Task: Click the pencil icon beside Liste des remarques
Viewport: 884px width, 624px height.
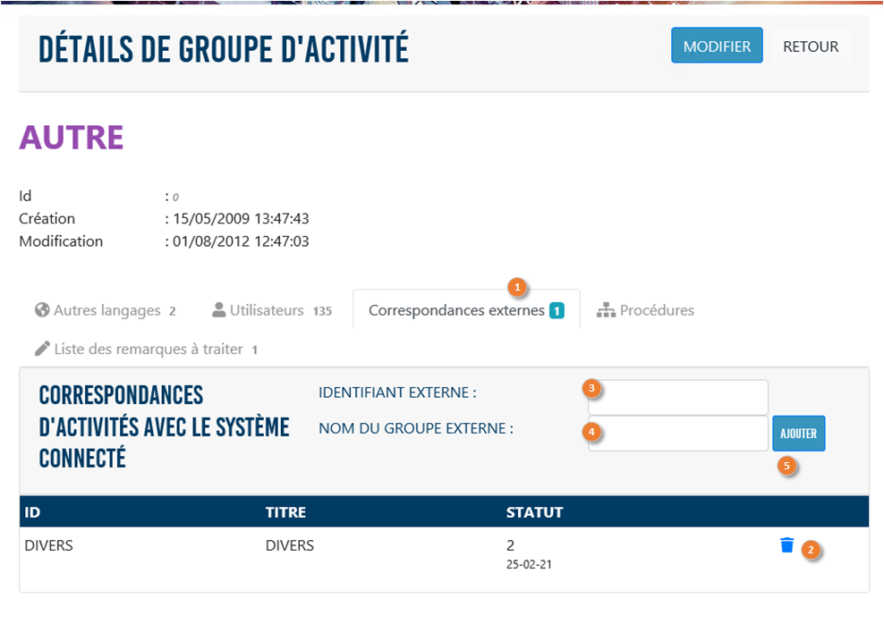Action: coord(41,349)
